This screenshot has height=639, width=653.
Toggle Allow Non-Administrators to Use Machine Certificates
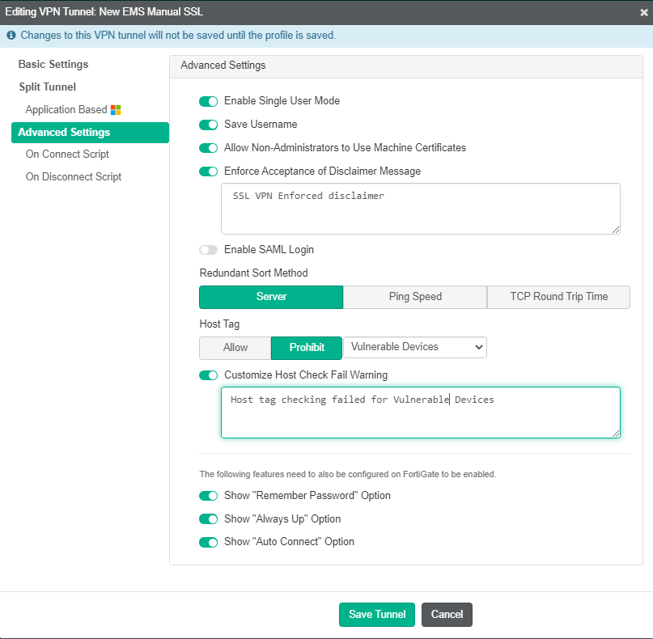208,148
